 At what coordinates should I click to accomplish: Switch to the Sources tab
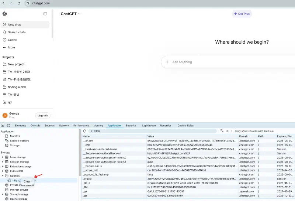(x=49, y=126)
